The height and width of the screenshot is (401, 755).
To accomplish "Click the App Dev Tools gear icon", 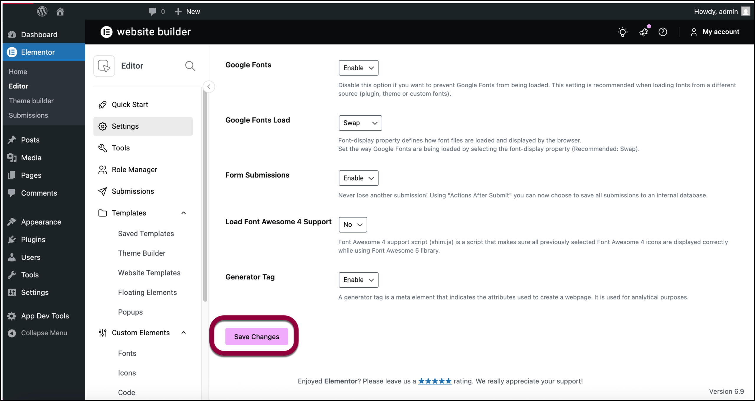I will (12, 316).
